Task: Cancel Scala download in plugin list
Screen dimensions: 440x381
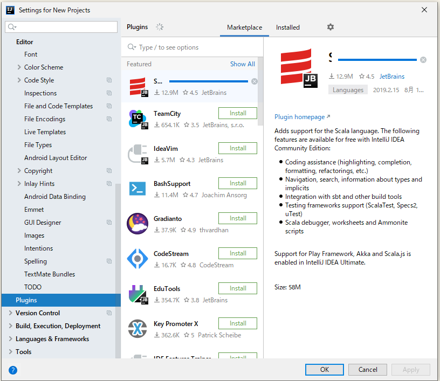Action: pyautogui.click(x=255, y=81)
